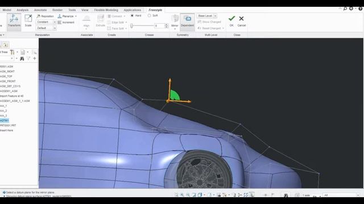Select ASM_RIGHT in model tree
Screen dimensions: 364x204
pos(7,71)
